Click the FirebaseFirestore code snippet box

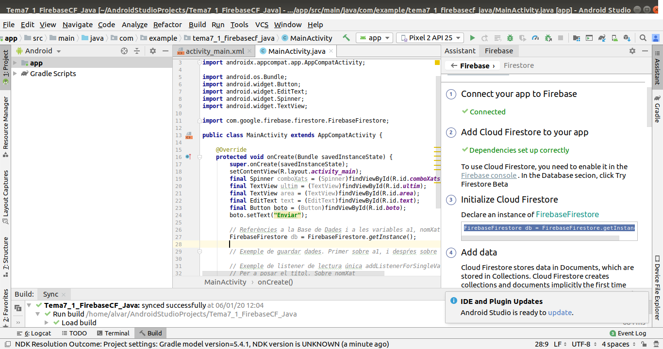(549, 228)
